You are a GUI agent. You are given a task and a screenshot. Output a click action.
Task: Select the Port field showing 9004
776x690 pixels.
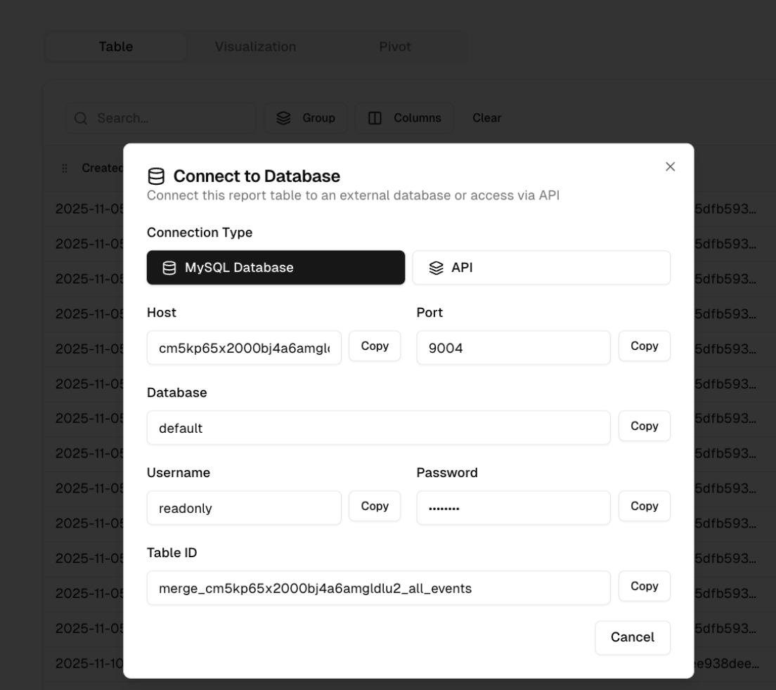[513, 348]
